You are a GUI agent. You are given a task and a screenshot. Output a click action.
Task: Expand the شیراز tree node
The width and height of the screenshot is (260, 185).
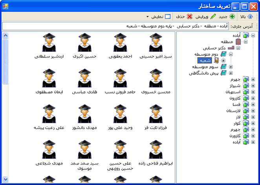pos(253,86)
